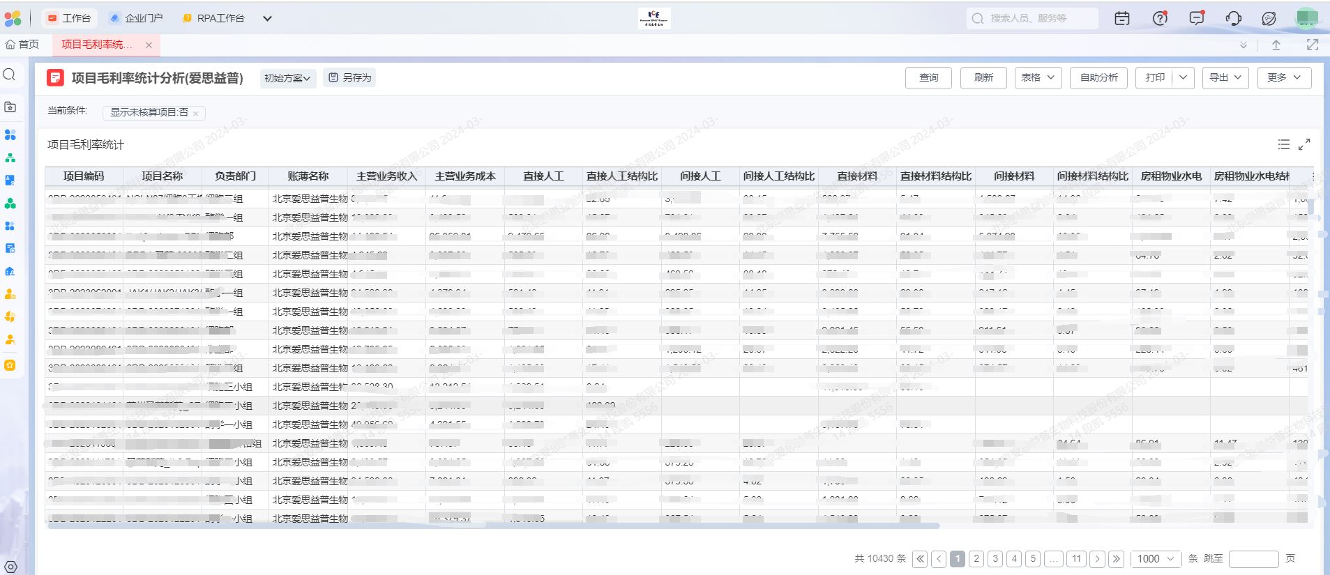Screen dimensions: 1330x575
Task: Open the message notification icon
Action: point(1196,19)
